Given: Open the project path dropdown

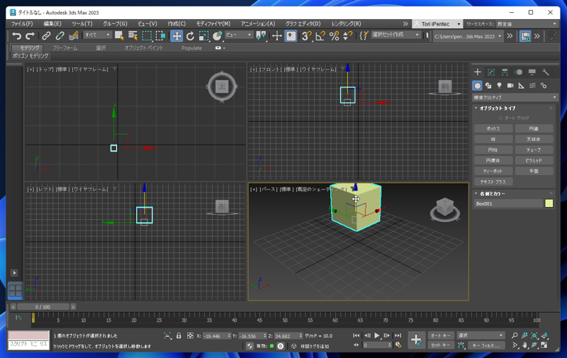Looking at the screenshot, I should (x=468, y=36).
